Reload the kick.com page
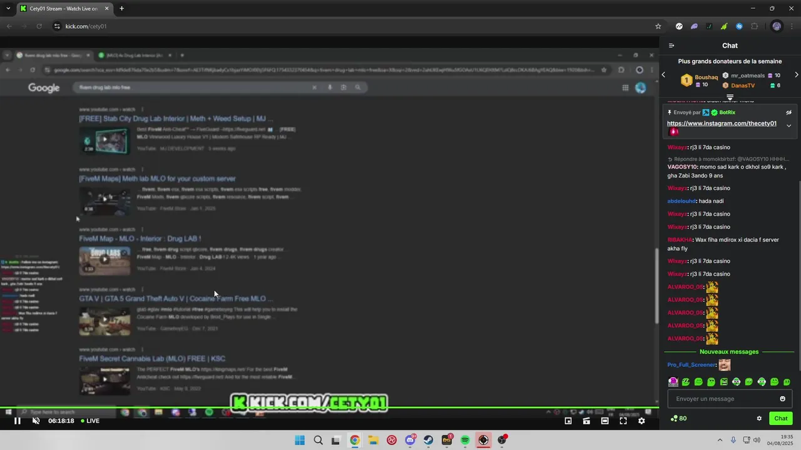Image resolution: width=801 pixels, height=450 pixels. coord(39,26)
